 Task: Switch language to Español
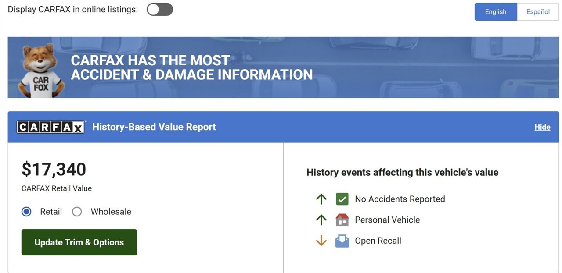pyautogui.click(x=537, y=12)
